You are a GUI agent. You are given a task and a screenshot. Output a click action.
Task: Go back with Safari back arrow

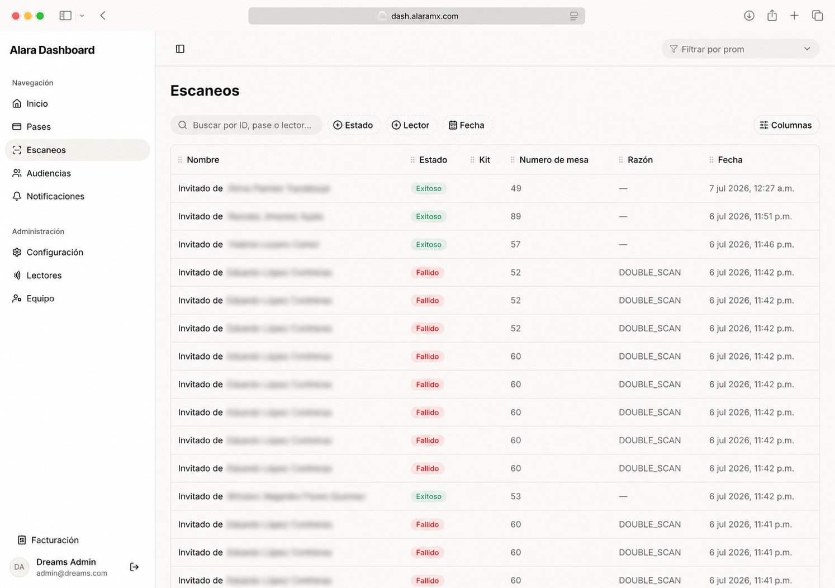[103, 16]
